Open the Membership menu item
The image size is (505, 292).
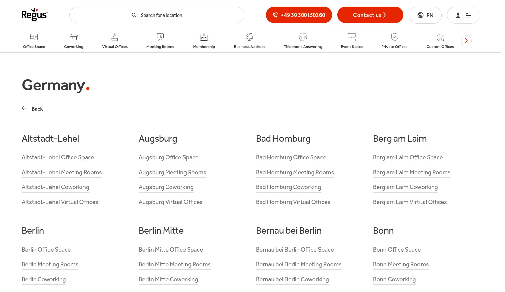tap(204, 40)
